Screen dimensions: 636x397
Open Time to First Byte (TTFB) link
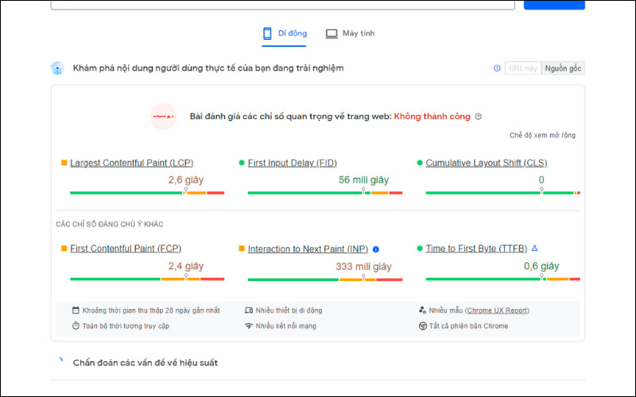click(x=476, y=249)
